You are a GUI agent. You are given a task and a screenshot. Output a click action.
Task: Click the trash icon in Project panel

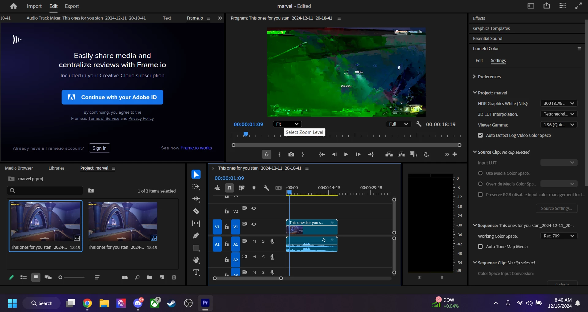(x=174, y=277)
